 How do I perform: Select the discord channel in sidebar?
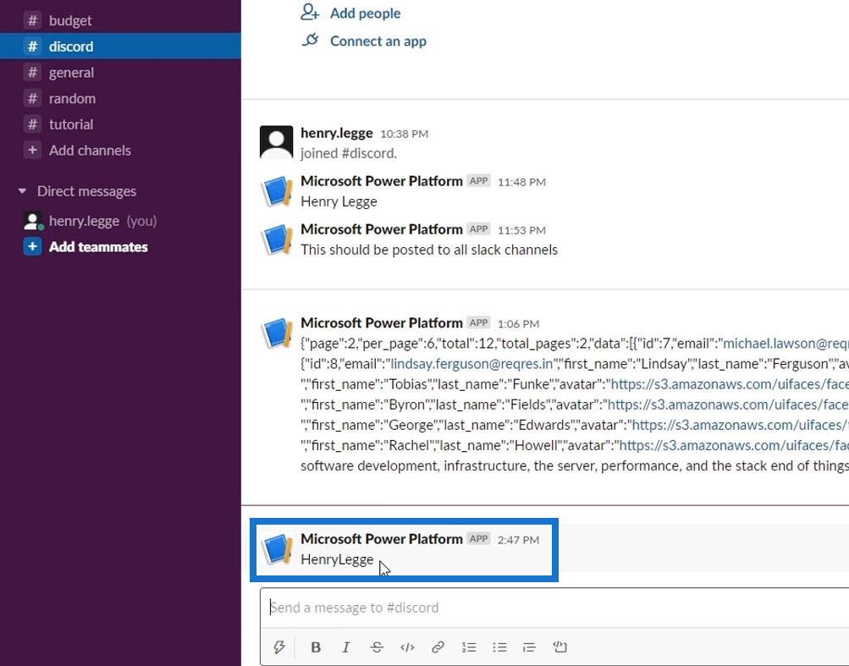120,46
